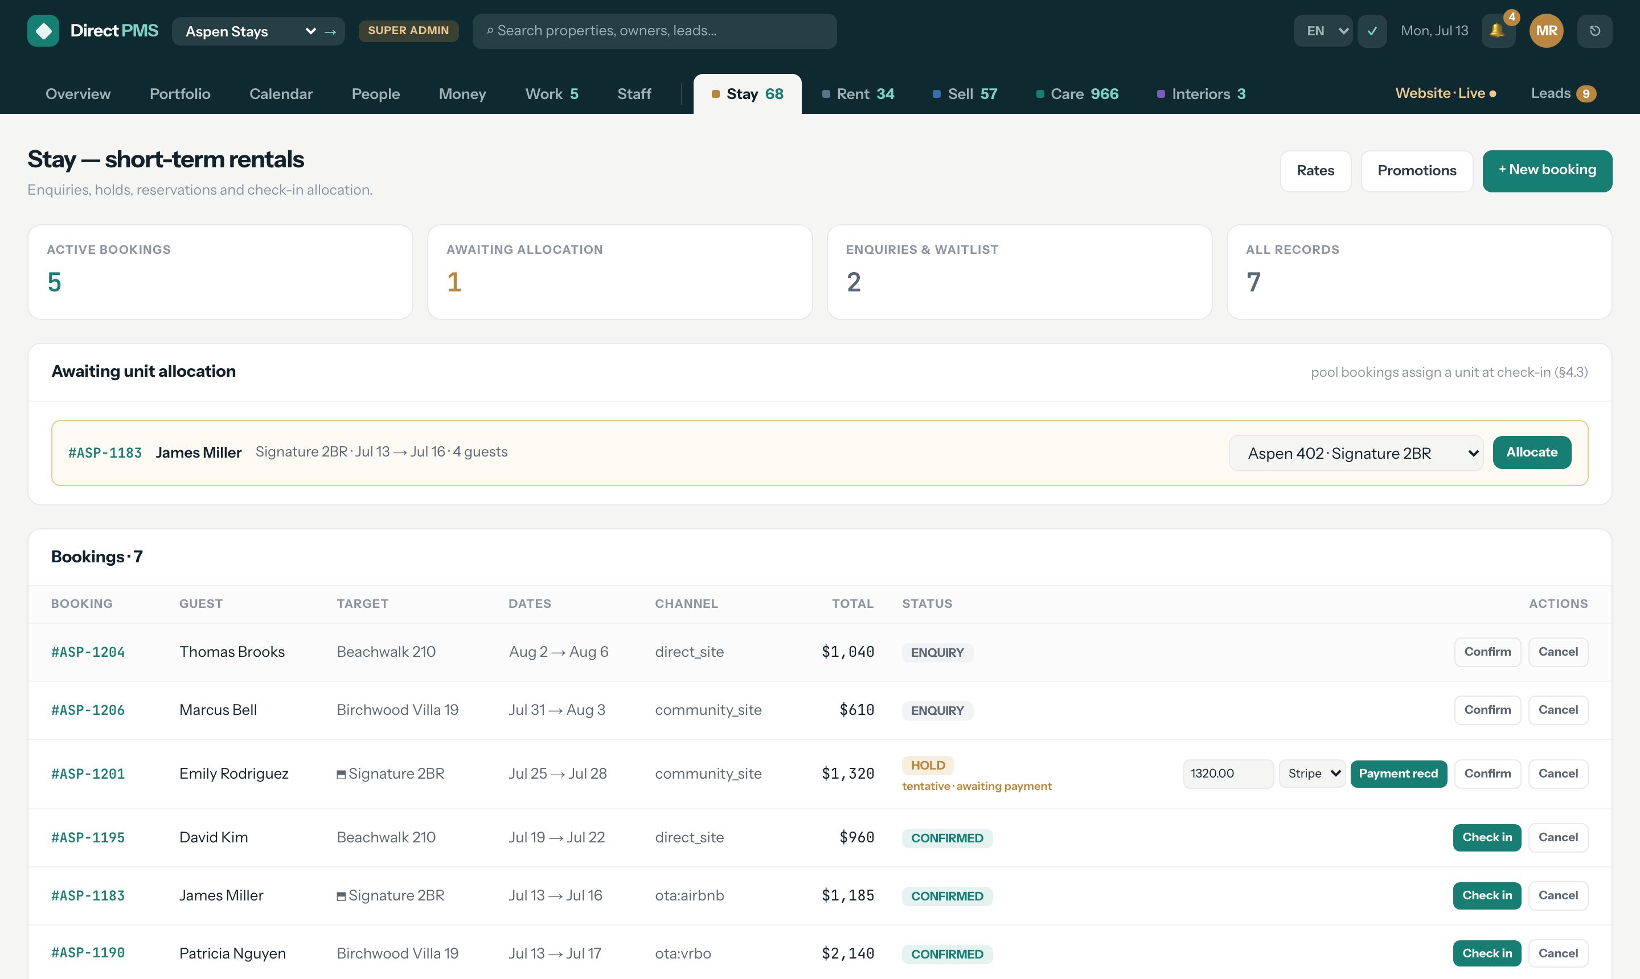Click the Rates button
The image size is (1640, 979).
click(x=1315, y=171)
